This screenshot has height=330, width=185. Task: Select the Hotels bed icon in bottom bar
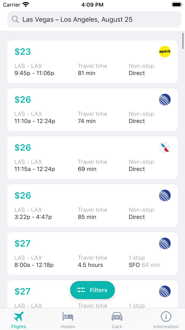click(x=68, y=316)
